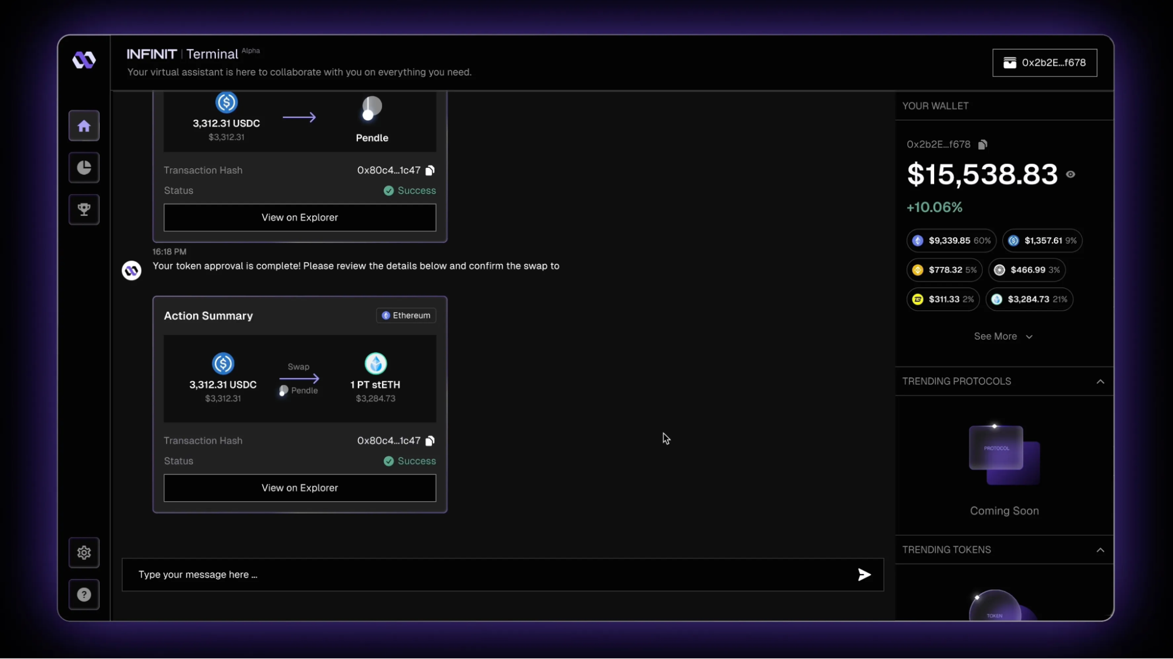Click the +10.06% change value
The width and height of the screenshot is (1173, 659).
click(934, 207)
